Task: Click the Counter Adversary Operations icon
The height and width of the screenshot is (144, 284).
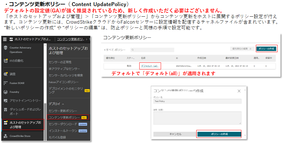Action: click(x=5, y=48)
